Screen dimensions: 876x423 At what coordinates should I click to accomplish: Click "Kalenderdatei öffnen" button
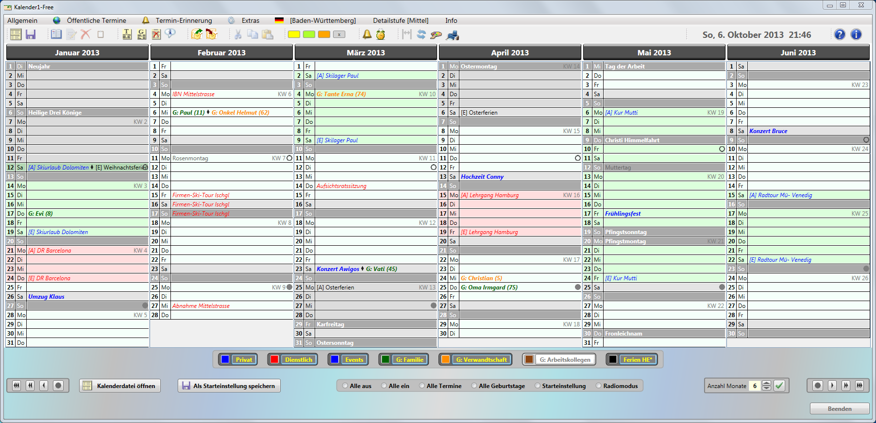click(x=120, y=386)
